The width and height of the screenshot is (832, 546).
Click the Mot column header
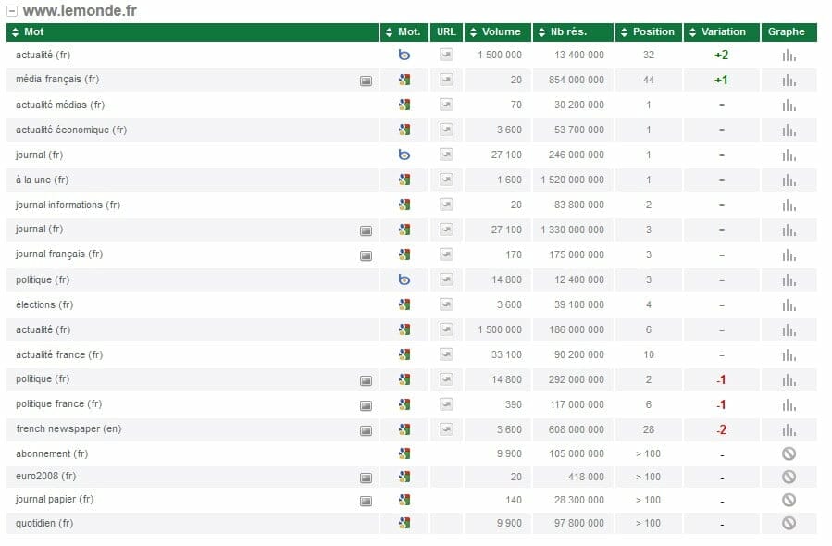click(x=33, y=31)
